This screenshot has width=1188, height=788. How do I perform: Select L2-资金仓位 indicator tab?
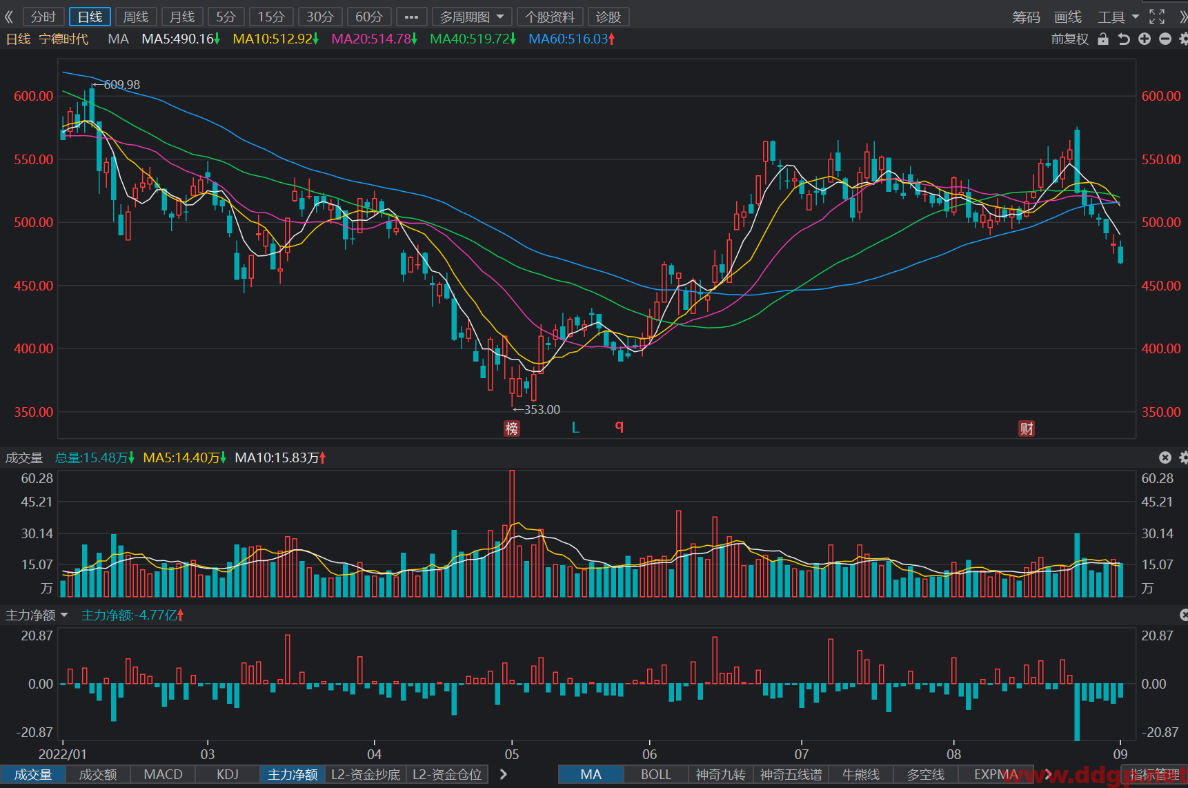[447, 774]
